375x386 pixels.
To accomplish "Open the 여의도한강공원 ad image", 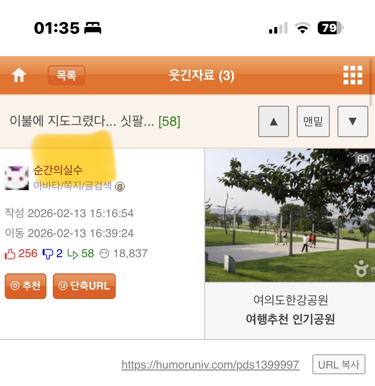I will [x=290, y=216].
